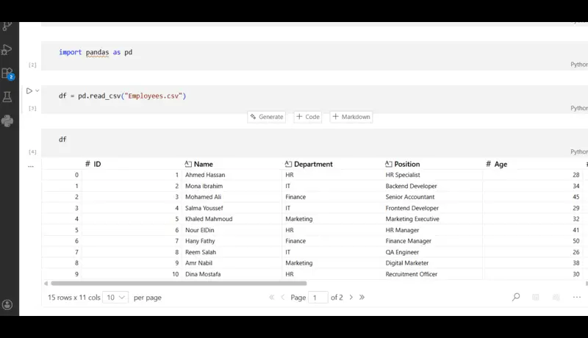Select cell Senior Accountant
The width and height of the screenshot is (588, 338).
[x=410, y=197]
